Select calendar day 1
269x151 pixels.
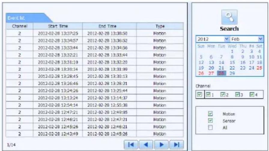pos(232,51)
